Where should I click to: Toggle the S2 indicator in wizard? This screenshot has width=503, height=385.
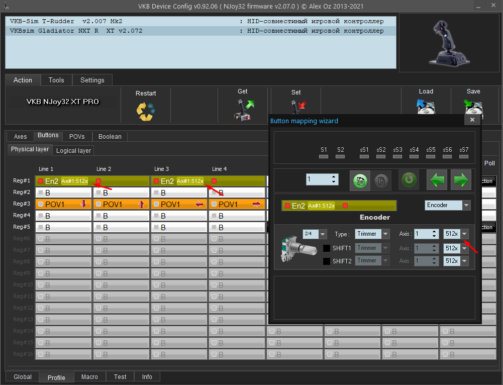340,157
